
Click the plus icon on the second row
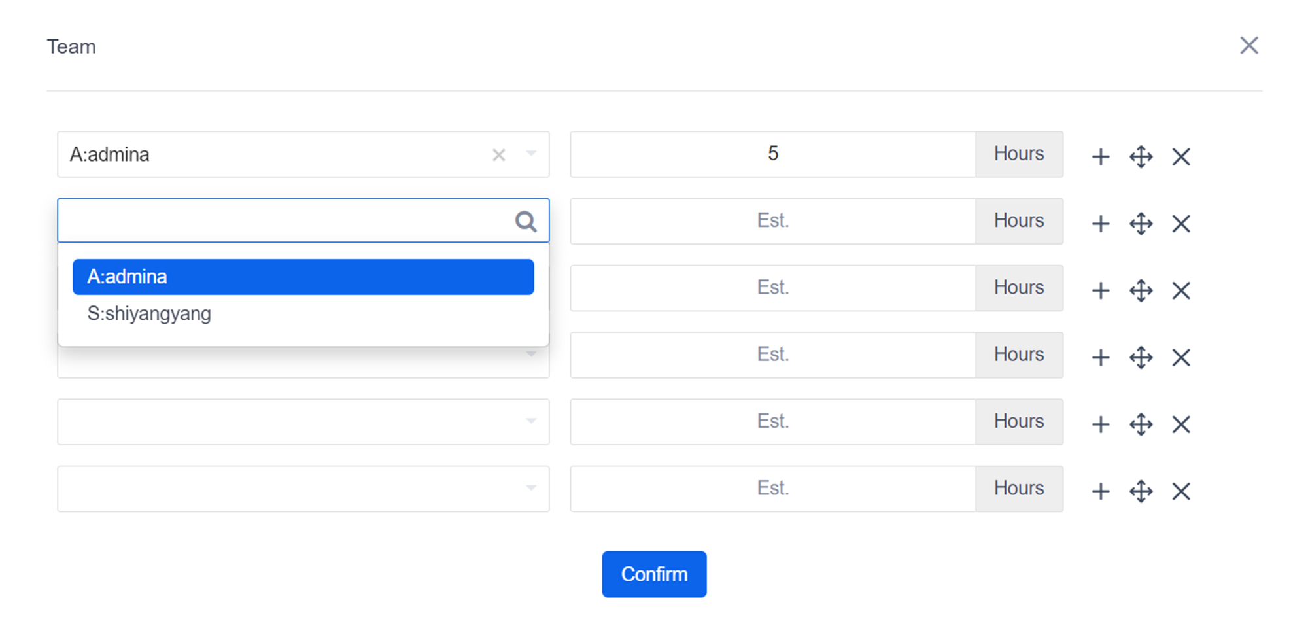(1101, 224)
